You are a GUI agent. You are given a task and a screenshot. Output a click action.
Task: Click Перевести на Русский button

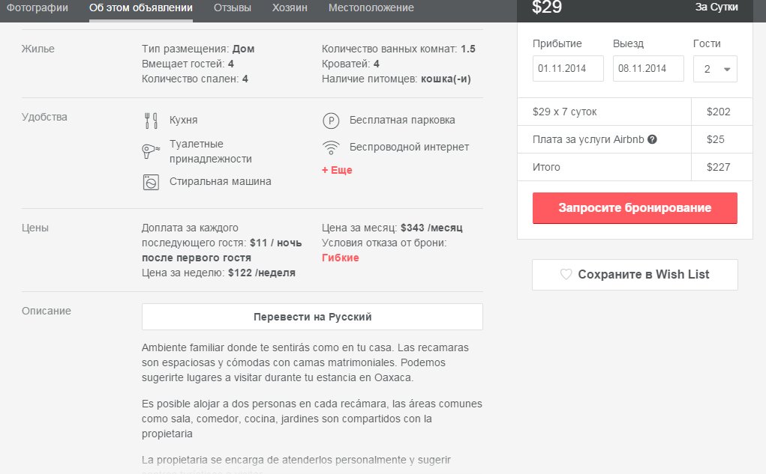(x=312, y=317)
